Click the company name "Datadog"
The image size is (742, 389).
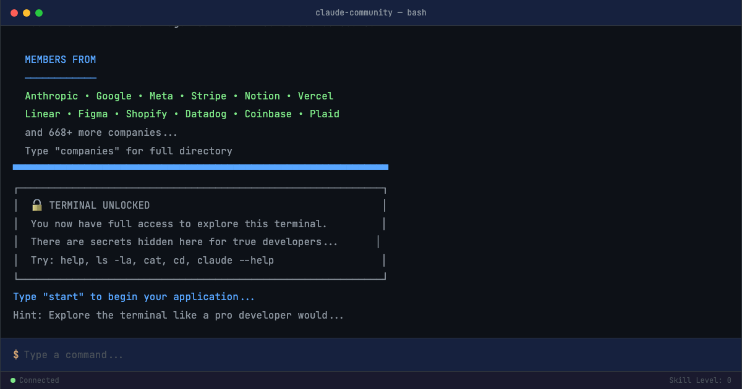[x=206, y=114]
